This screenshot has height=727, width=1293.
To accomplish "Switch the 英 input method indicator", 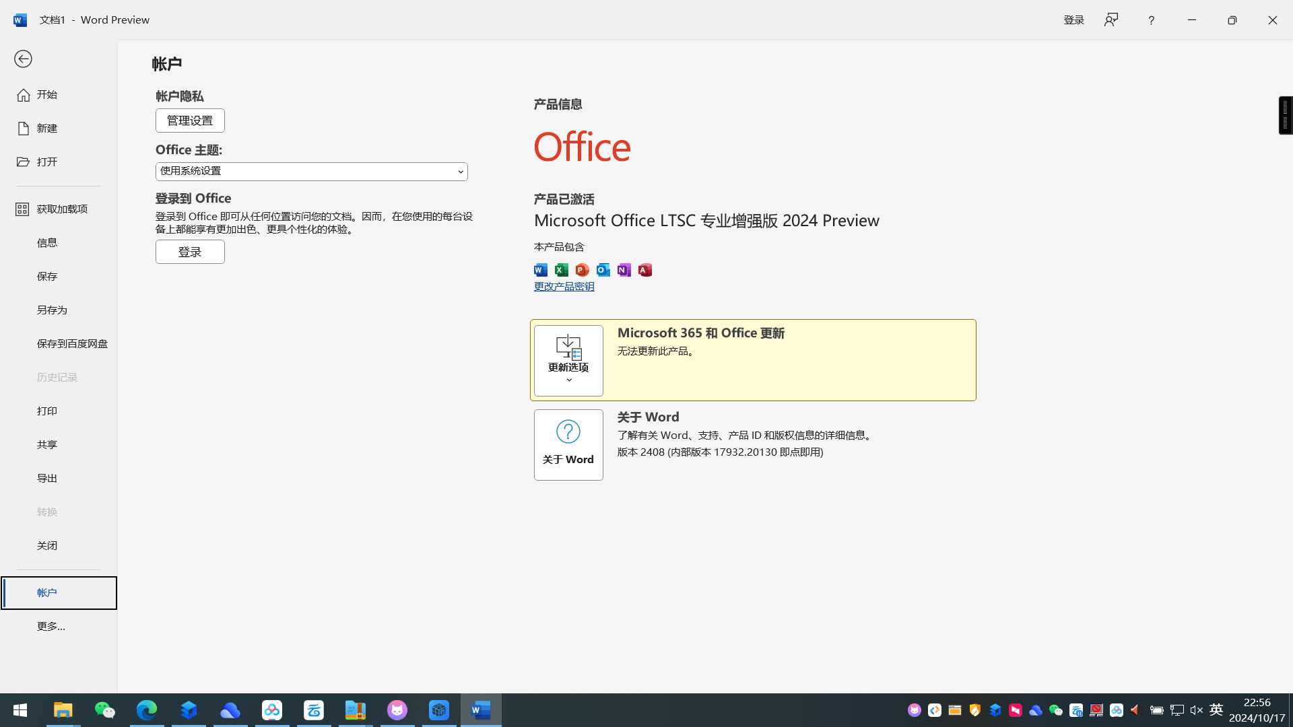I will coord(1216,710).
